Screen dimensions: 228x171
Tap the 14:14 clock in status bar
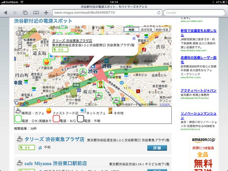tap(114, 2)
